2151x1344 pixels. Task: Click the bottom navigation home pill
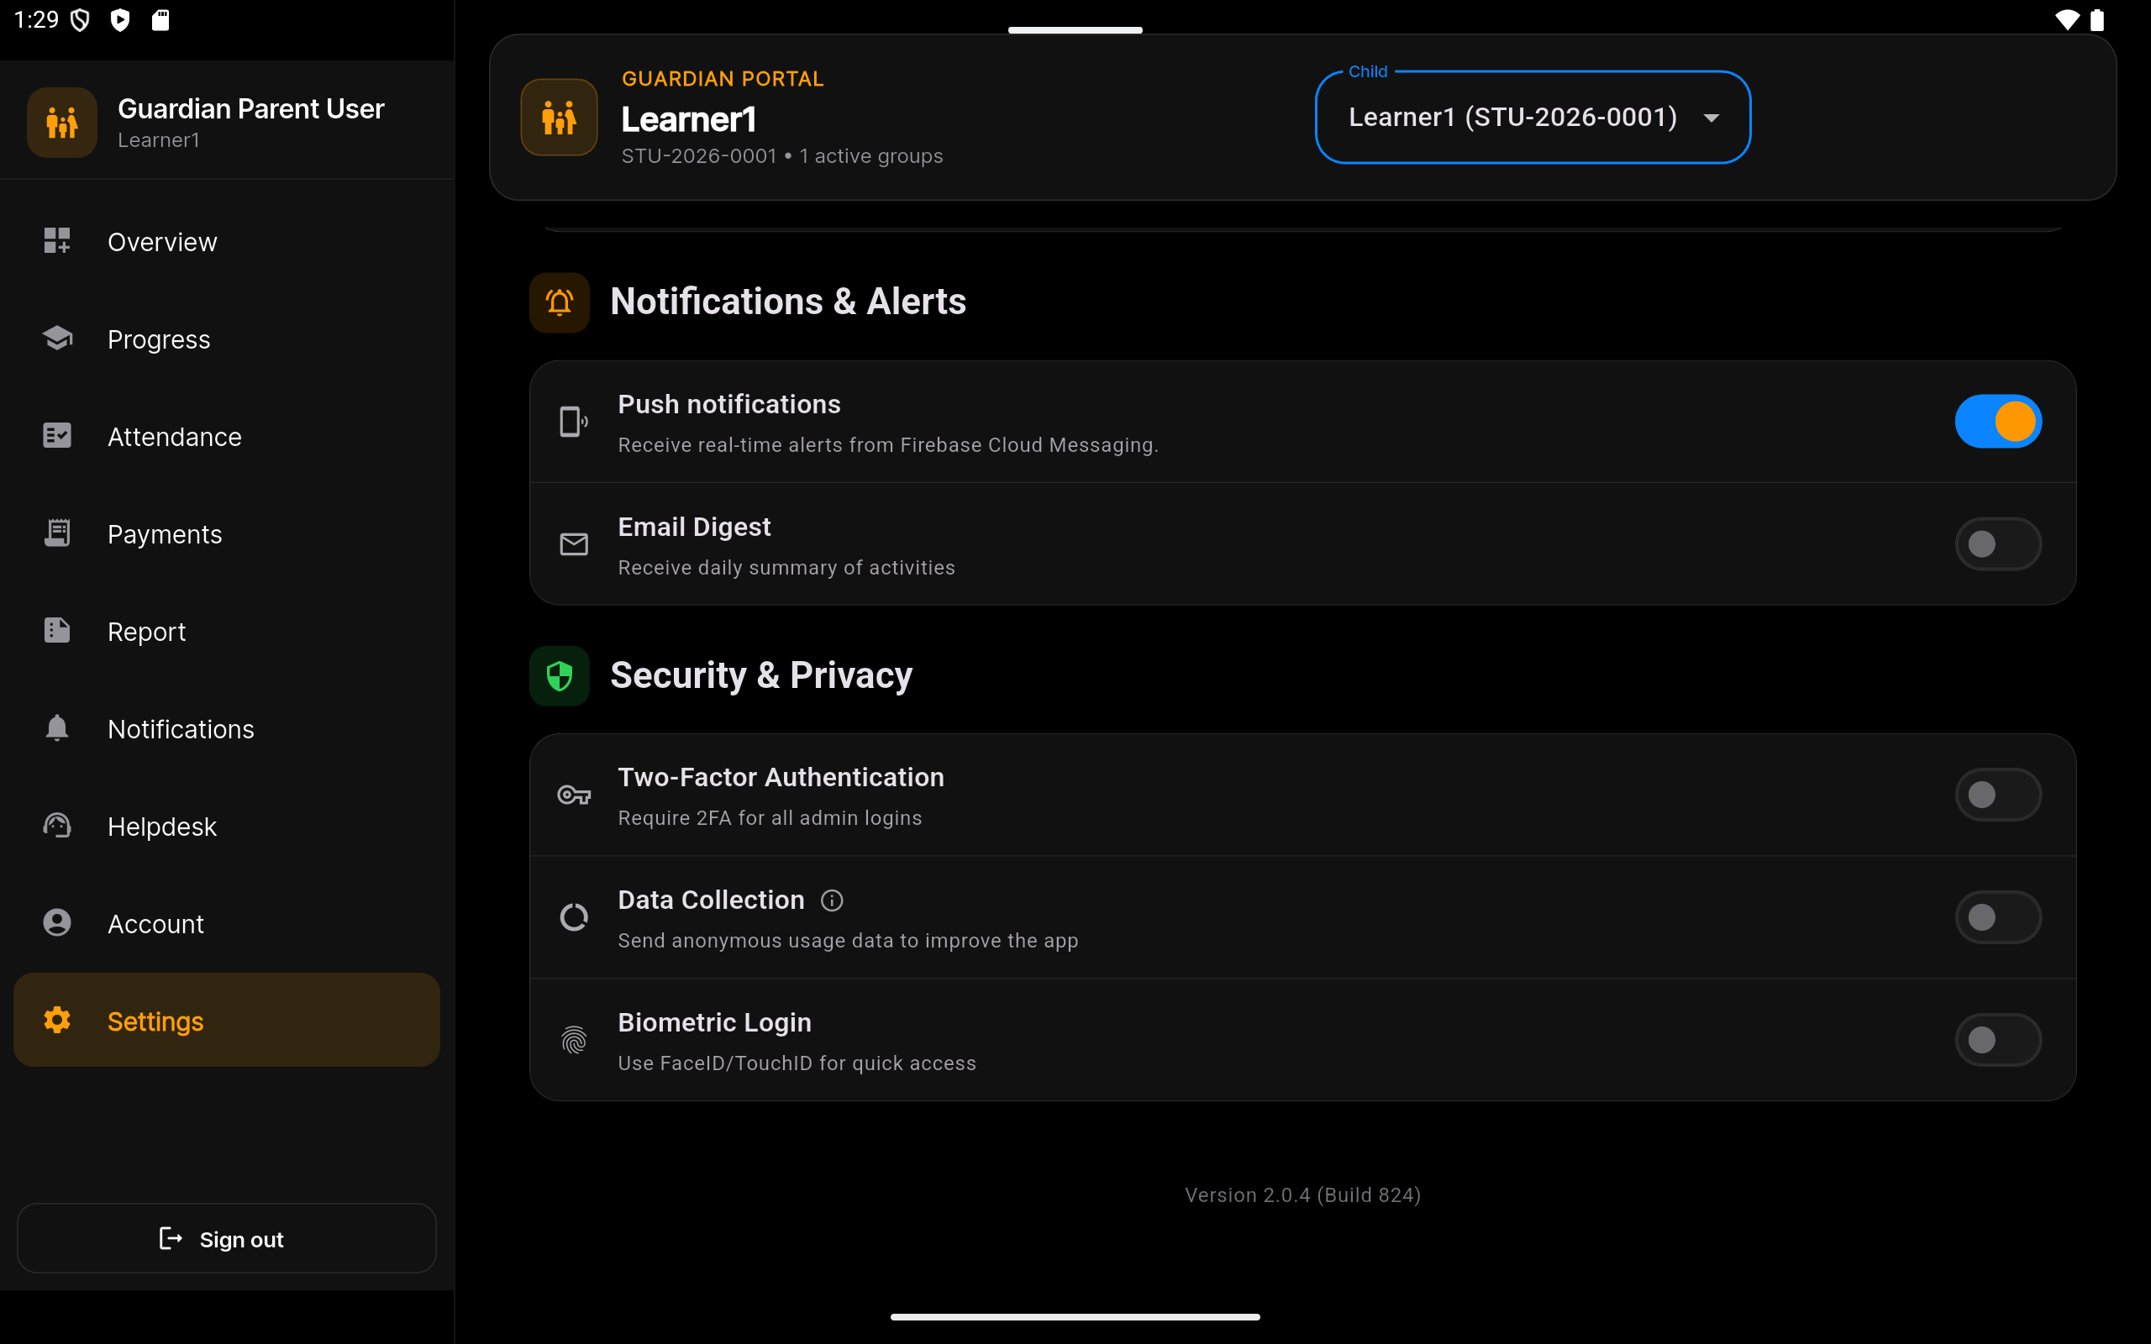point(1075,1316)
